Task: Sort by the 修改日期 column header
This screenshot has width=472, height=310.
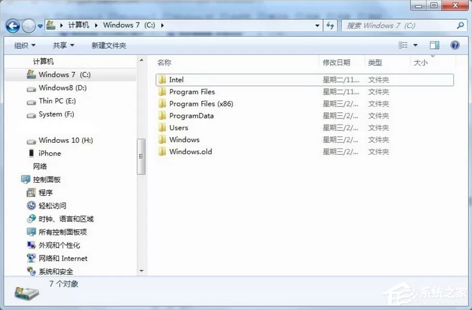Action: click(x=336, y=63)
